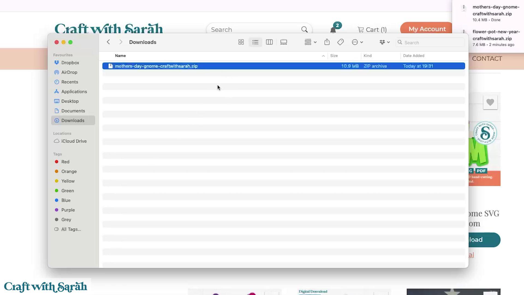
Task: Open the Group By options dropdown
Action: pos(310,42)
